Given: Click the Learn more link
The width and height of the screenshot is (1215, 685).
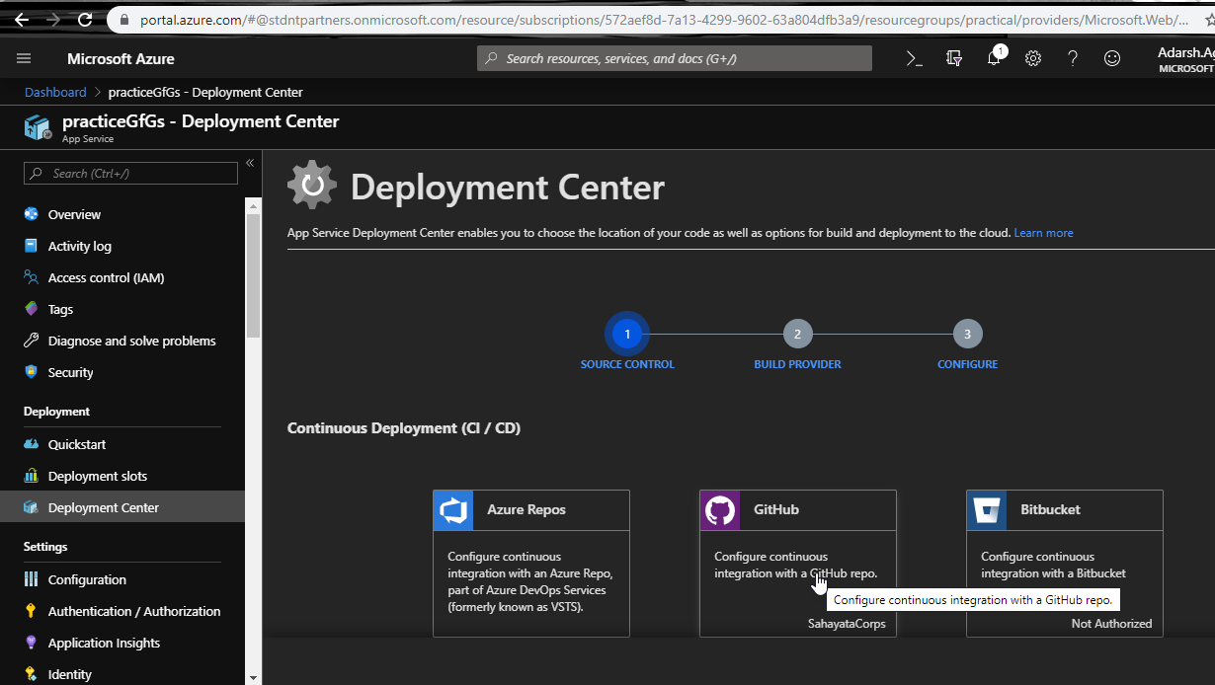Looking at the screenshot, I should coord(1043,233).
